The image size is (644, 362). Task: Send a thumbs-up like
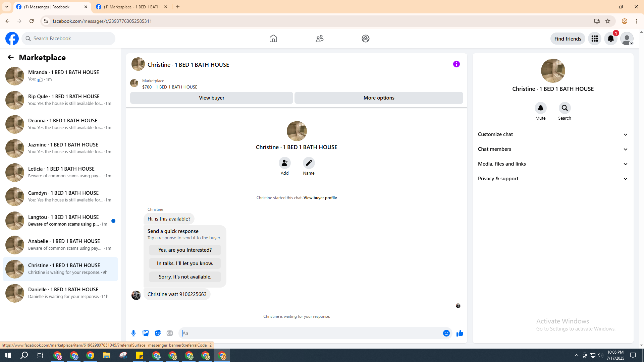coord(460,333)
